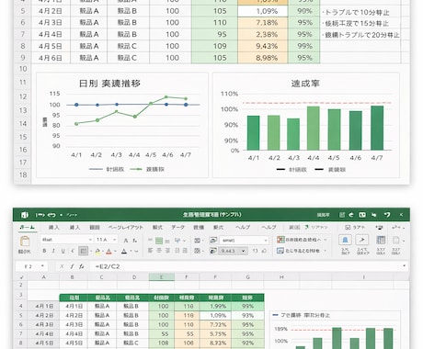
Task: Open the ページレイアウト ribbon tab
Action: (126, 227)
